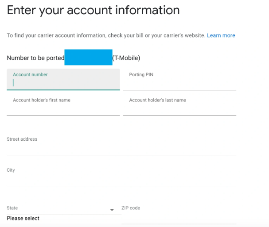Click the carrier account information help text
Screen dimensions: 269x227
pyautogui.click(x=106, y=35)
